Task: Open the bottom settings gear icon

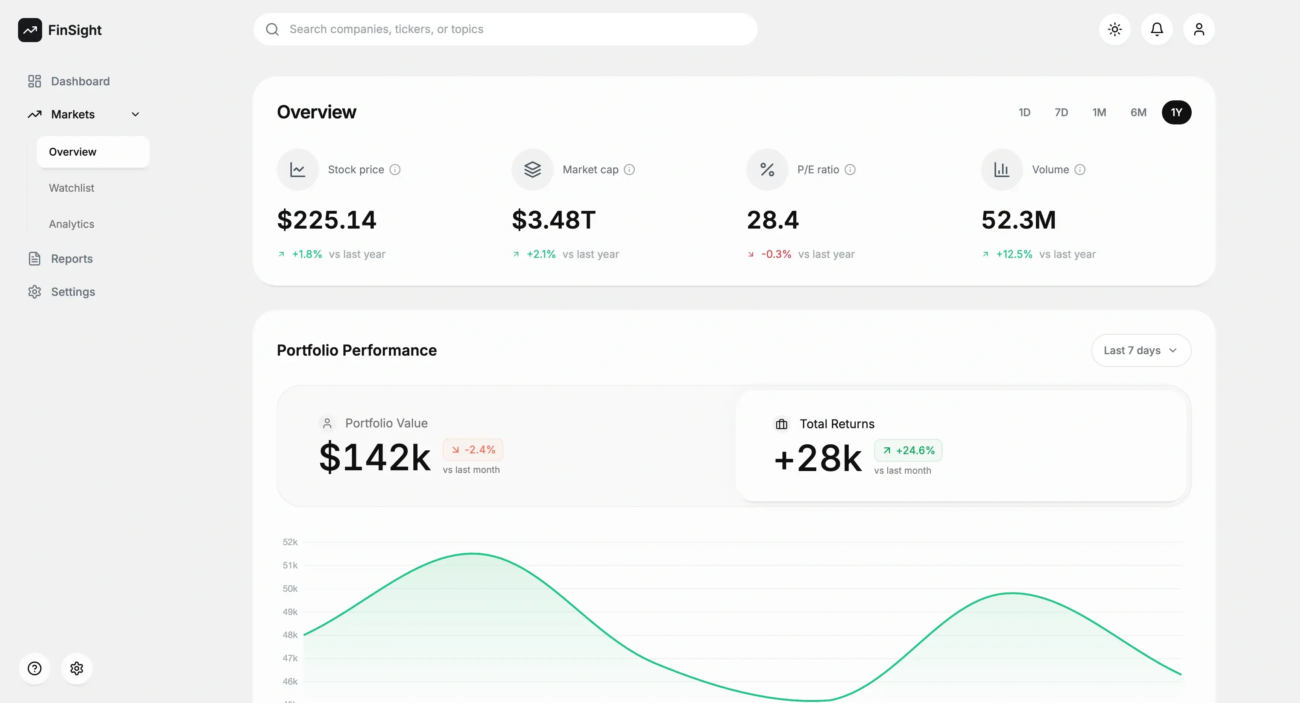Action: tap(77, 668)
